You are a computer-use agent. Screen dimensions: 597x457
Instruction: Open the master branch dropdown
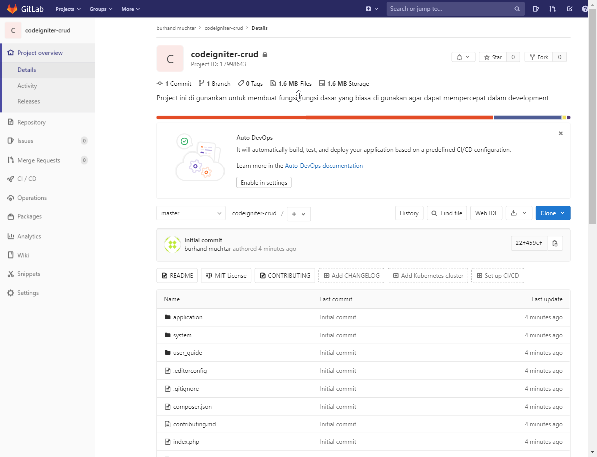point(190,213)
